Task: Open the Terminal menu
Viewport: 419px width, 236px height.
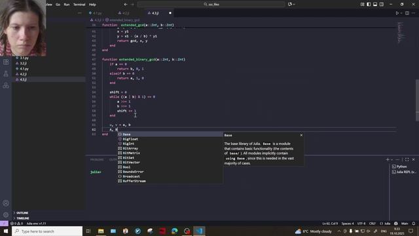Action: pos(79,5)
